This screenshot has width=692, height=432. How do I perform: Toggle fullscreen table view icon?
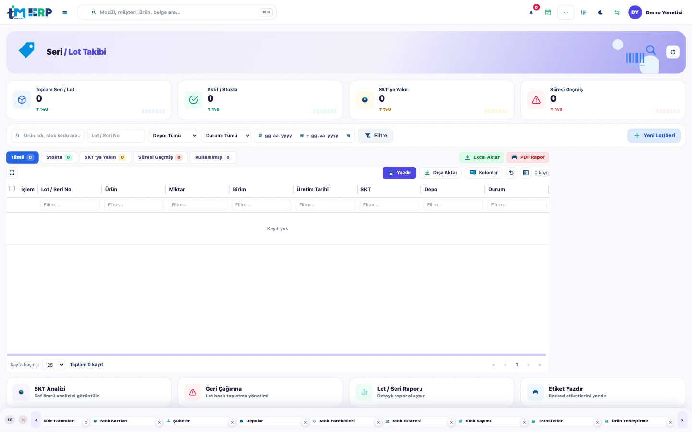tap(12, 173)
